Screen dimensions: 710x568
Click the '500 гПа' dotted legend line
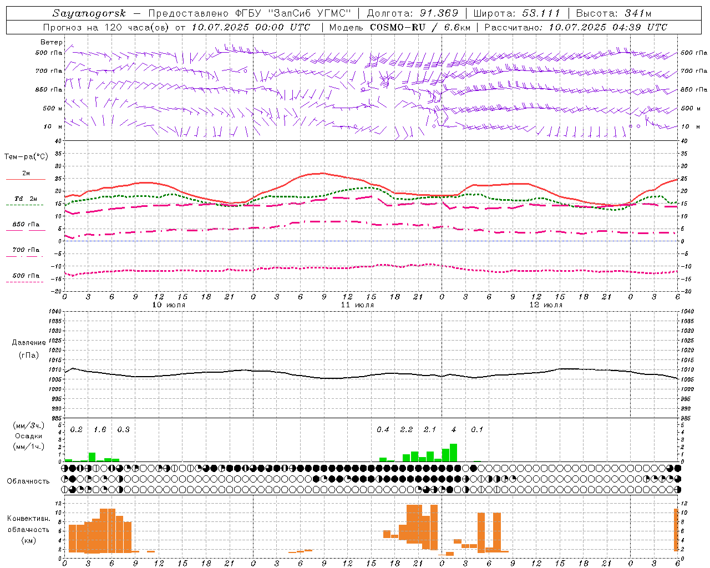25,282
